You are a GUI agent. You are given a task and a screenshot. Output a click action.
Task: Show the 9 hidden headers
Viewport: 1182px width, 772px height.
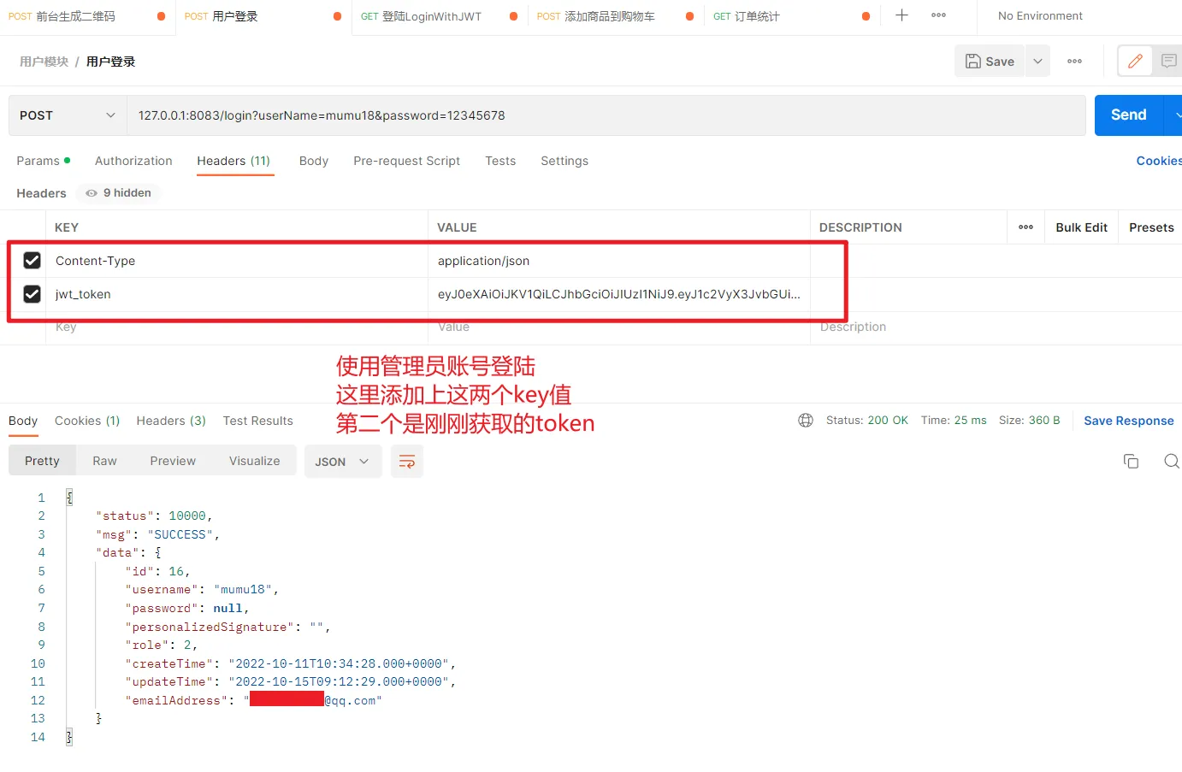[119, 193]
